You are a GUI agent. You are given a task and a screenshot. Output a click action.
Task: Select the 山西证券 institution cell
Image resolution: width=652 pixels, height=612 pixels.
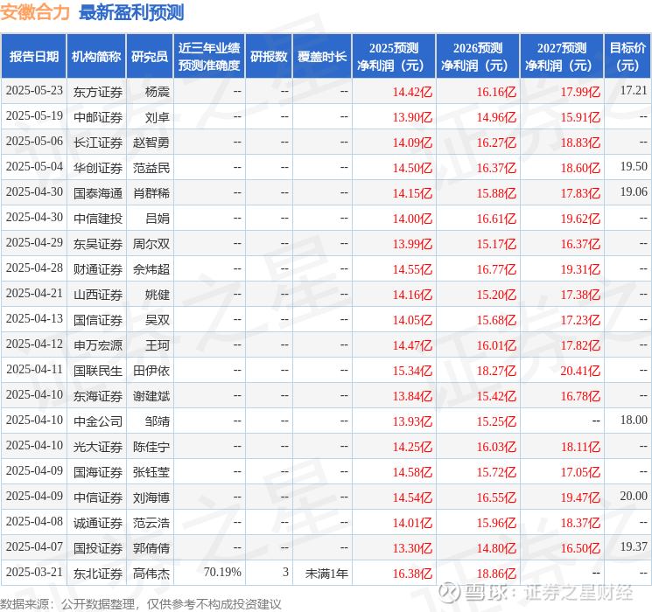point(98,295)
